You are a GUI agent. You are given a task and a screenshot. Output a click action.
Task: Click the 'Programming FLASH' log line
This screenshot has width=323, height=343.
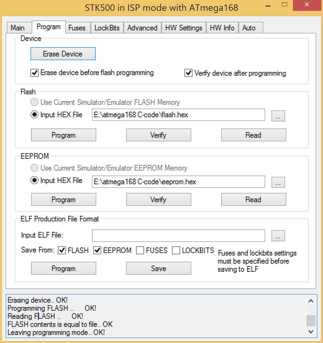tap(52, 308)
